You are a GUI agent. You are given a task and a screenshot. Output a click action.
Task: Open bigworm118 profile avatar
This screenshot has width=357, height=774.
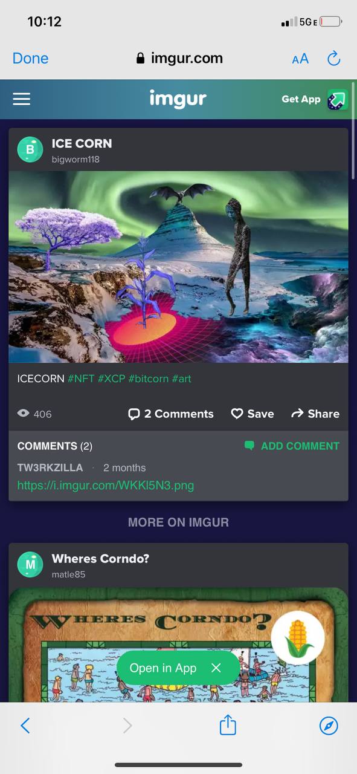30,149
